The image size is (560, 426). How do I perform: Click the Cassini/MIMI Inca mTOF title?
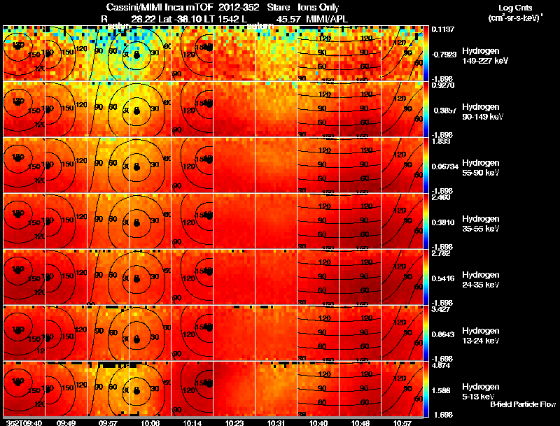tap(160, 7)
